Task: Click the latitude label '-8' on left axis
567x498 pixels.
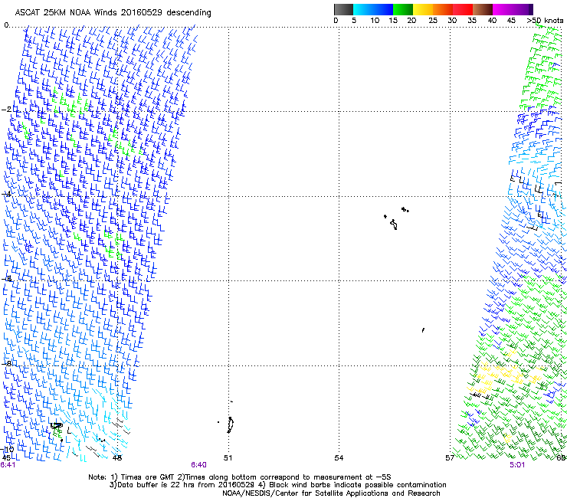Action: tap(6, 363)
